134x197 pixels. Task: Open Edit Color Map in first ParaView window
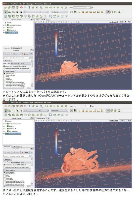9,12
